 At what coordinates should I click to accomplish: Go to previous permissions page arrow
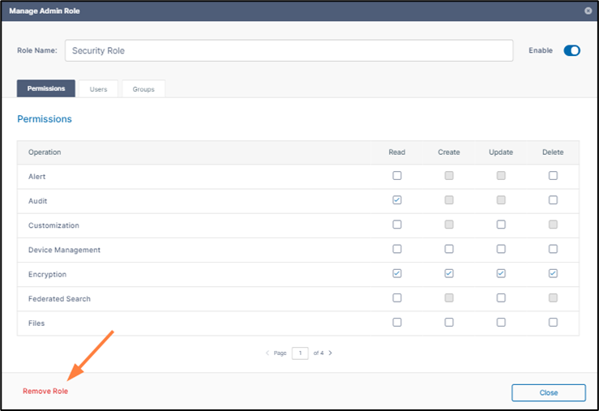tap(267, 353)
